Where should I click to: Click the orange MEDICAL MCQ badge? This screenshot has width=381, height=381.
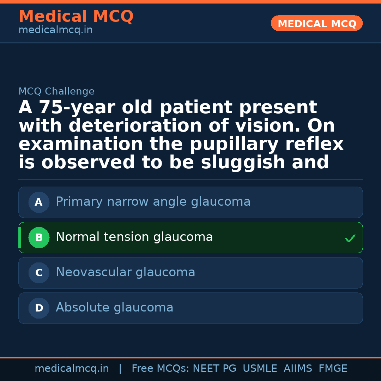coord(317,24)
